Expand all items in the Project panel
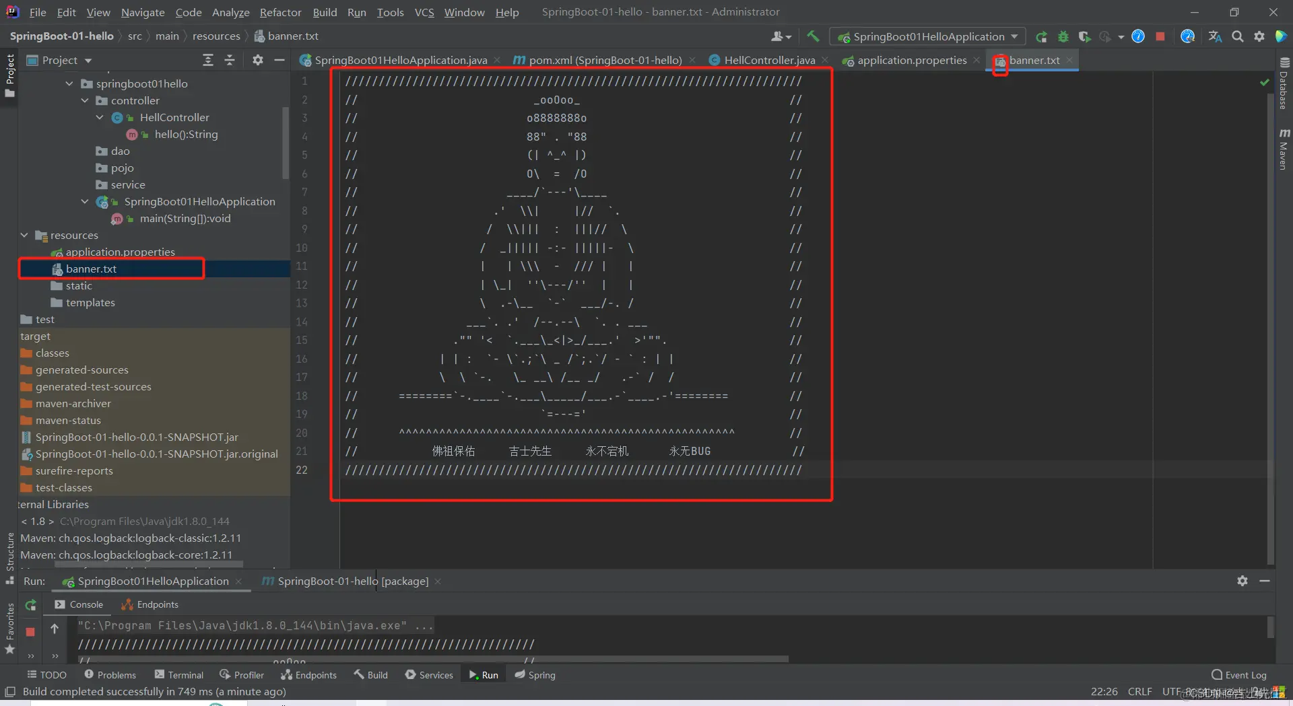Viewport: 1293px width, 706px height. pyautogui.click(x=208, y=61)
